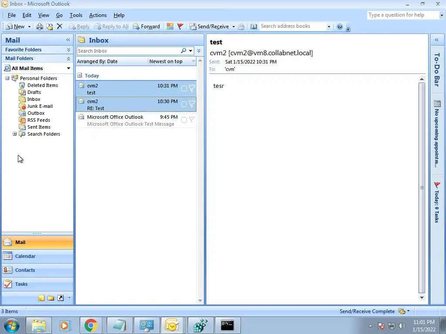Viewport: 446px width, 334px height.
Task: Open Windows Explorer from the taskbar
Action: click(x=39, y=325)
